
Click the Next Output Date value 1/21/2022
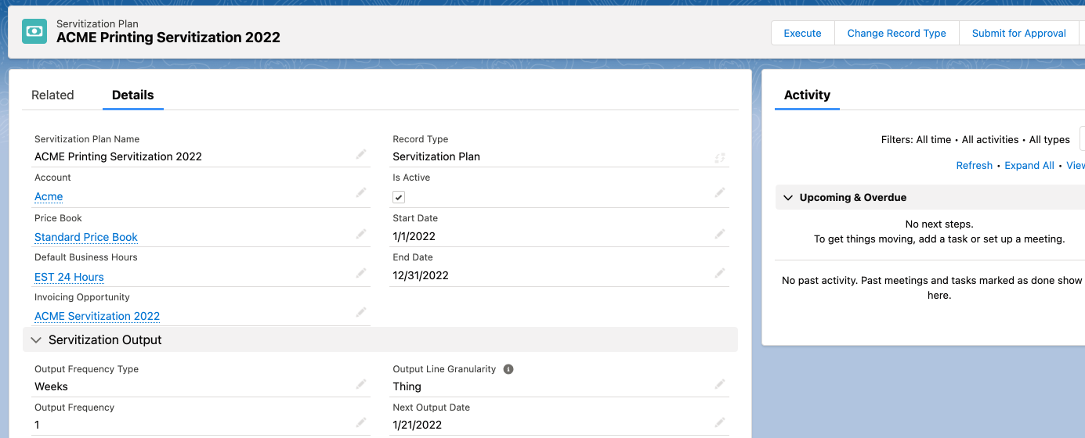[x=417, y=425]
